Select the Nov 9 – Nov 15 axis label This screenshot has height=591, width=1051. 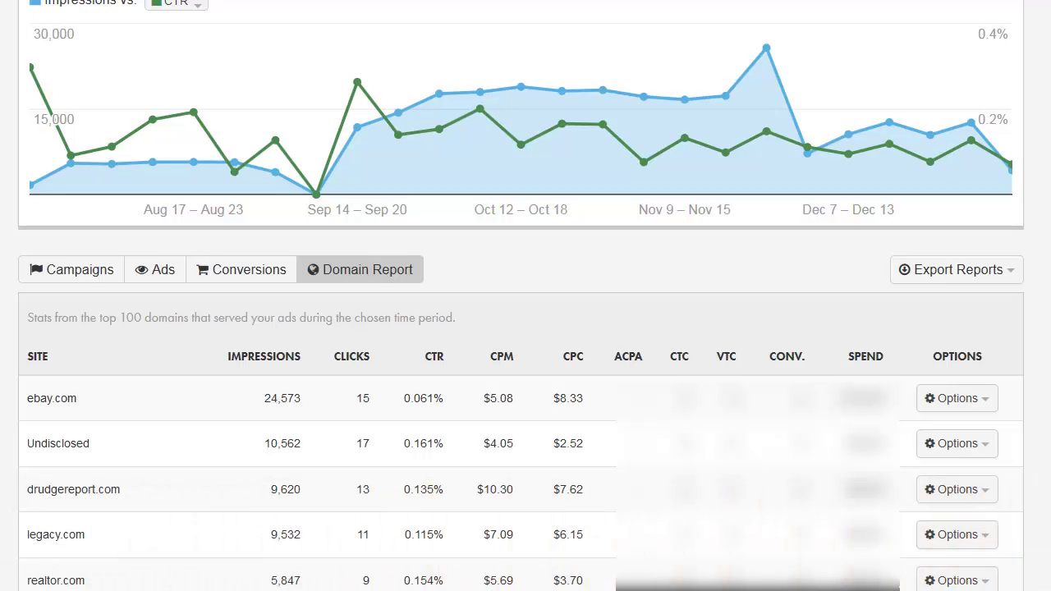[x=685, y=209]
